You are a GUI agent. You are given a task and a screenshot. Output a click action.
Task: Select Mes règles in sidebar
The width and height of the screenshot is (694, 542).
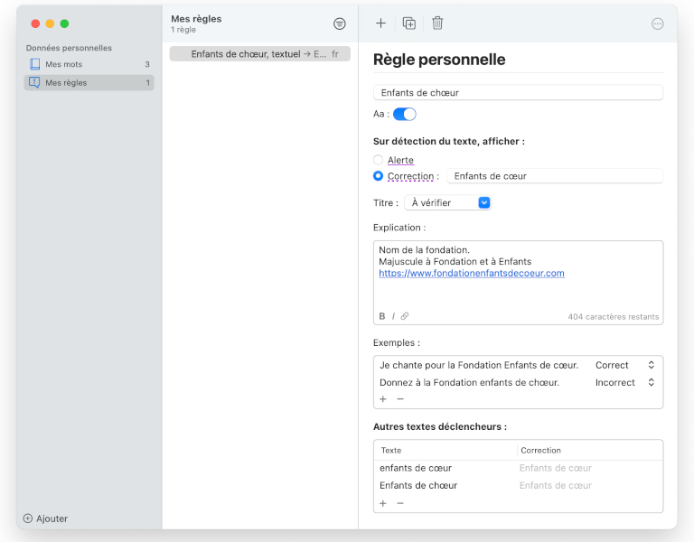(x=89, y=83)
